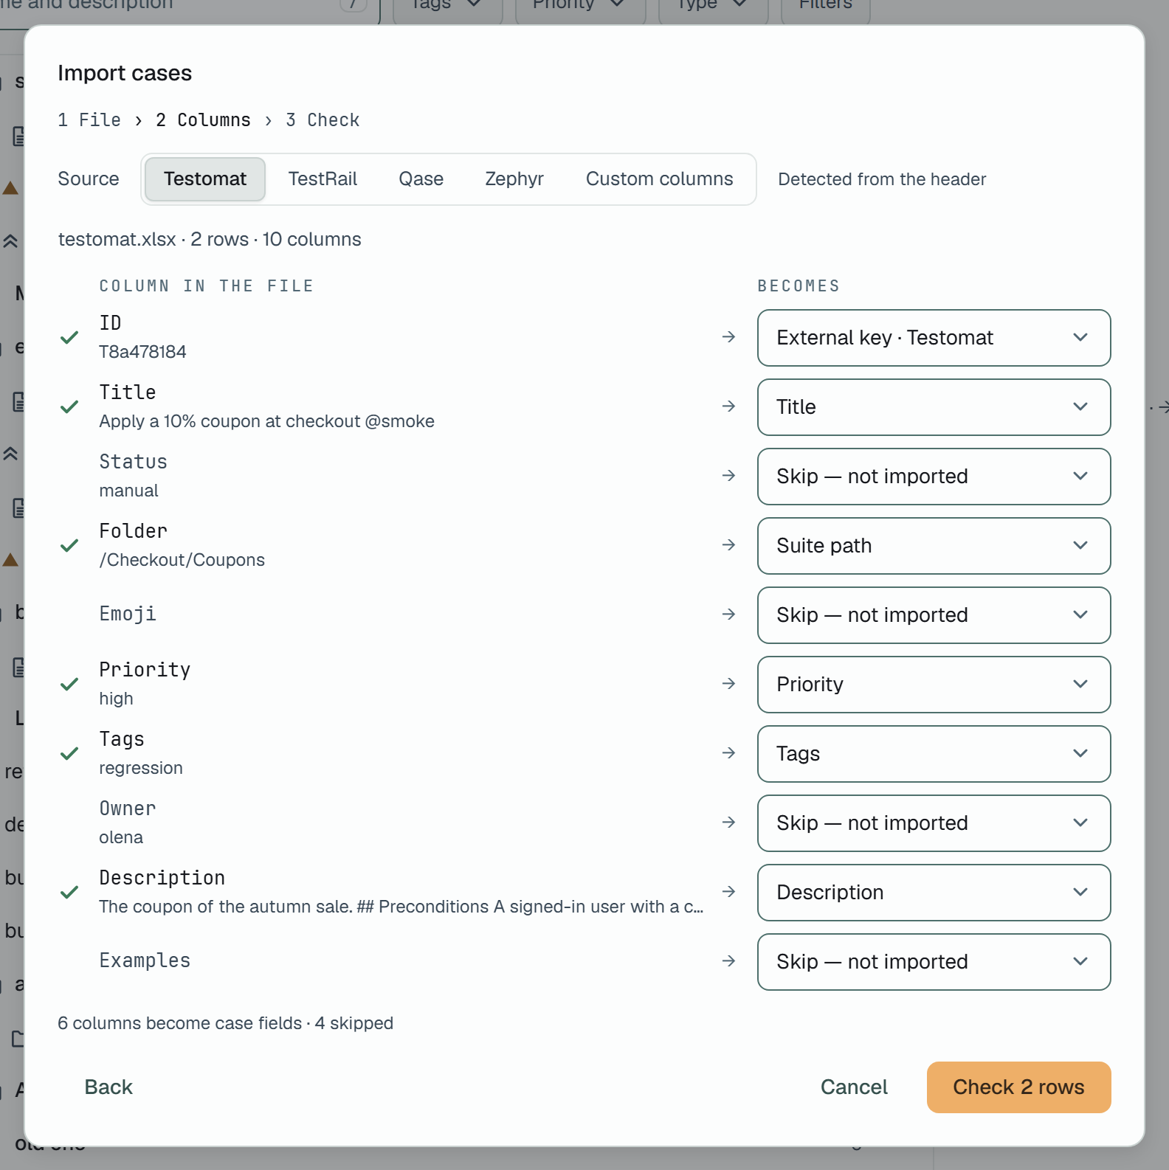This screenshot has height=1170, width=1169.
Task: Change the Emoji column's Skip mapping
Action: coord(934,615)
